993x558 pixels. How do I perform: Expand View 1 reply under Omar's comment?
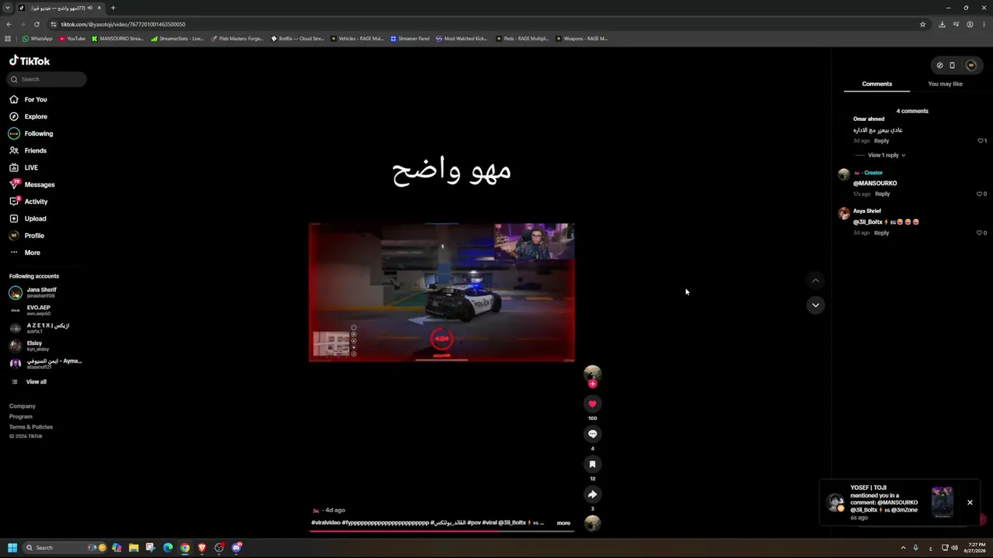pyautogui.click(x=887, y=155)
